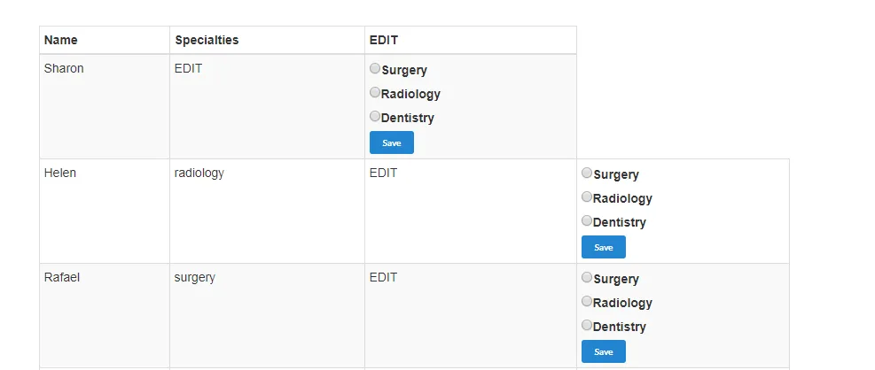Select Surgery radio in Helen's row
This screenshot has width=875, height=370.
pyautogui.click(x=587, y=173)
